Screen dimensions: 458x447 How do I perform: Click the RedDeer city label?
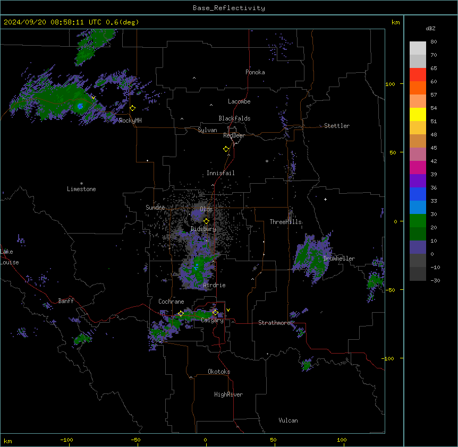coord(234,135)
